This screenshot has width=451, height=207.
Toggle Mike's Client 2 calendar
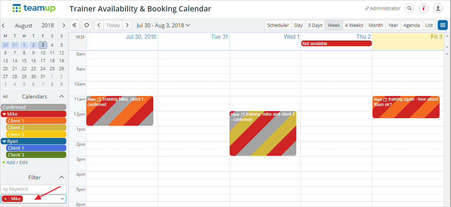point(36,127)
